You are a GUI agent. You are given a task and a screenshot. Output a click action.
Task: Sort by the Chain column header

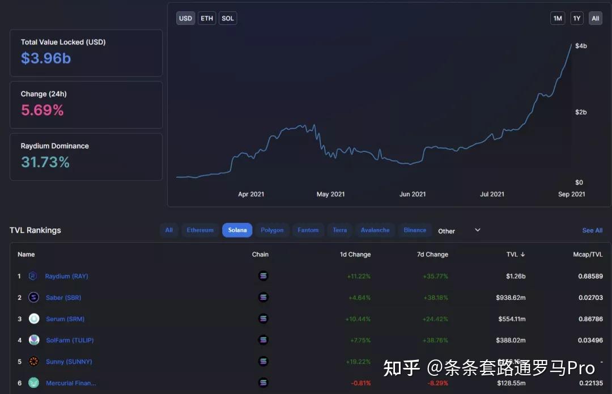[x=260, y=255]
